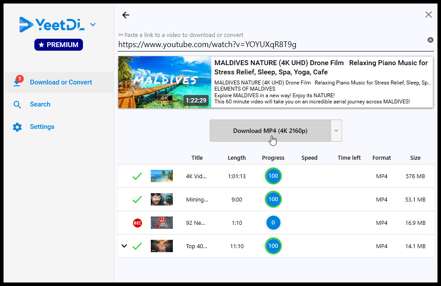Select the Mining... title text
441x286 pixels.
pos(197,200)
